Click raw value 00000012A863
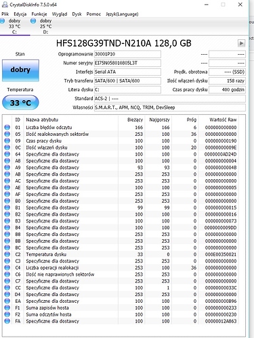 (221, 321)
